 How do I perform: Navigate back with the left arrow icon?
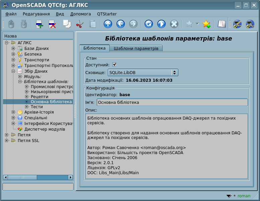coord(120,24)
